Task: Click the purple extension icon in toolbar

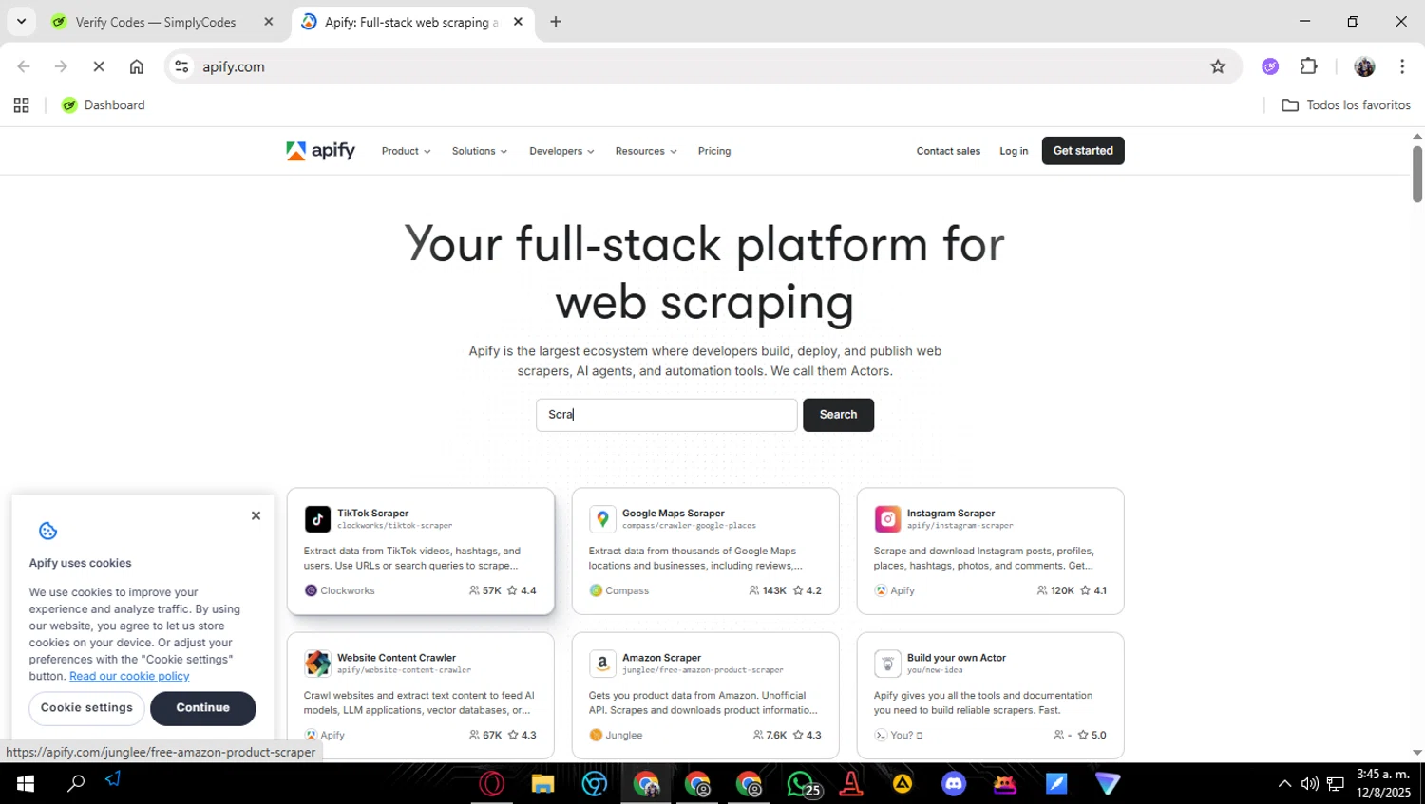Action: 1270,66
